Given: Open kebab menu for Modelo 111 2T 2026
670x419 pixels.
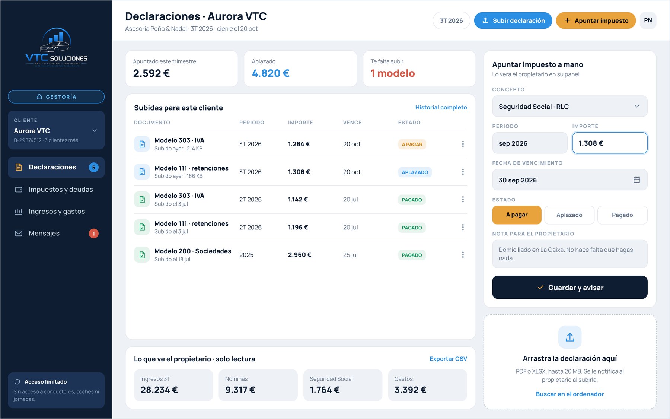Looking at the screenshot, I should 463,227.
